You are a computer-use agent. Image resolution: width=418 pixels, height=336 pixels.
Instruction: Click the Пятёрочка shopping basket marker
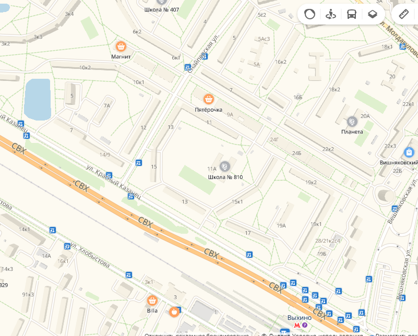(x=208, y=99)
